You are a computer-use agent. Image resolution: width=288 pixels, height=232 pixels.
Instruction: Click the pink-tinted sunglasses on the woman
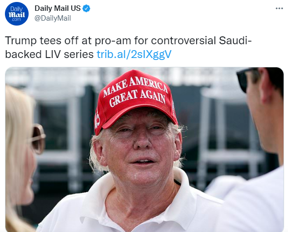37,139
